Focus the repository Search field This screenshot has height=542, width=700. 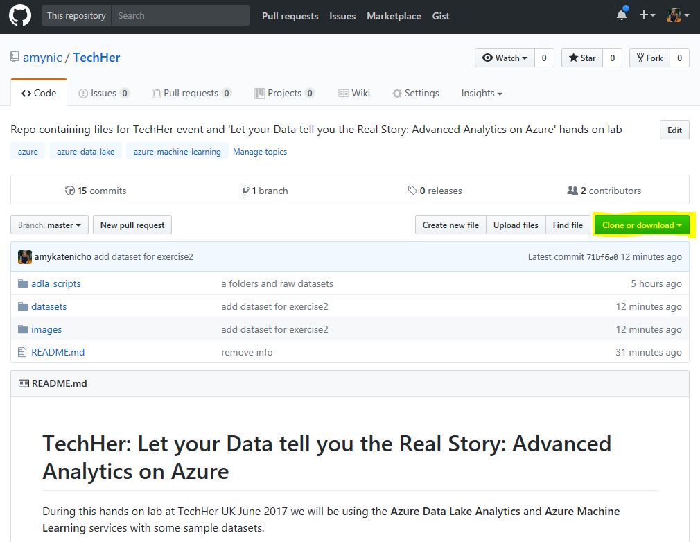[x=180, y=16]
